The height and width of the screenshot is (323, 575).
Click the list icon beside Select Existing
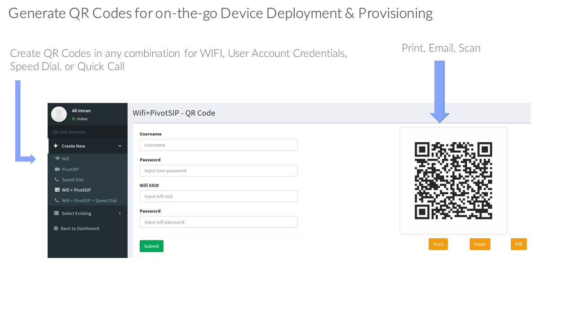[x=56, y=213]
